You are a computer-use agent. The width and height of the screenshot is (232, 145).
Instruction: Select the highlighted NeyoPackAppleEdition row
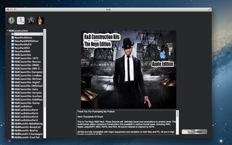(x=24, y=34)
